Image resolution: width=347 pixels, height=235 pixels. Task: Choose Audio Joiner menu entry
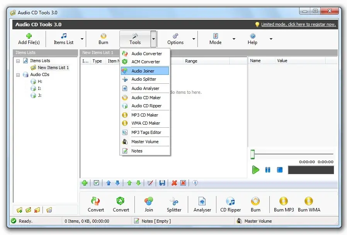(145, 71)
